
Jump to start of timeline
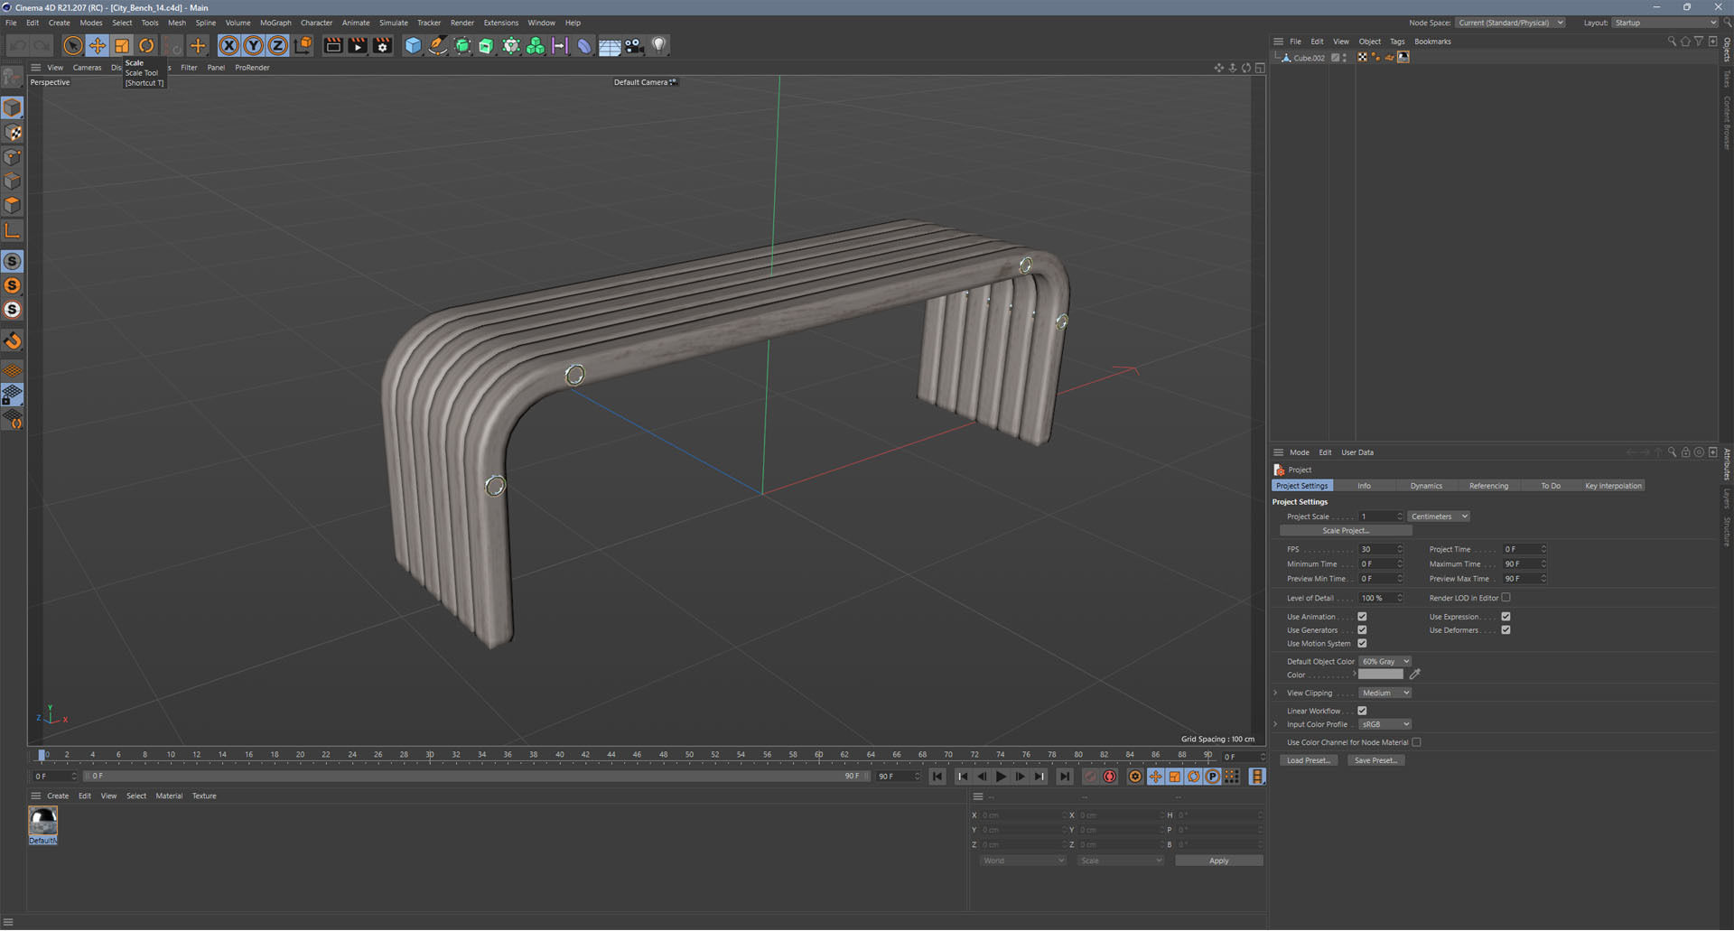[x=937, y=777]
